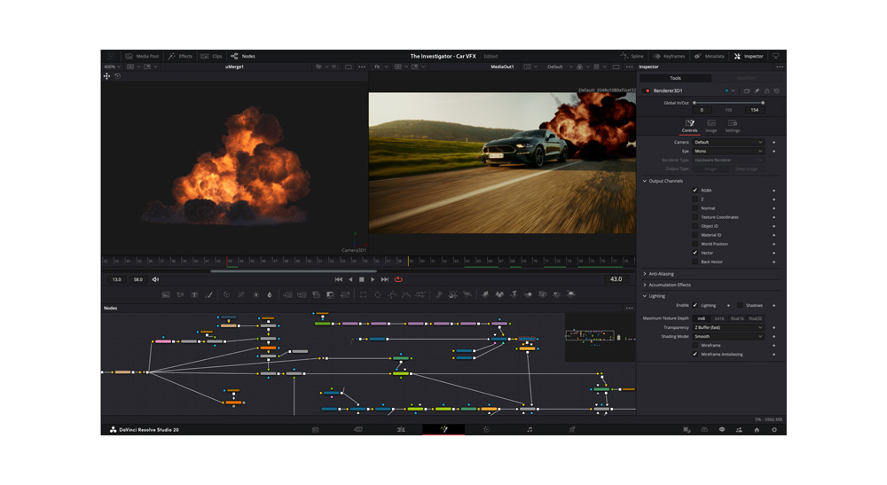This screenshot has width=887, height=485.
Task: Switch to the Settings tab in Inspector
Action: click(732, 126)
